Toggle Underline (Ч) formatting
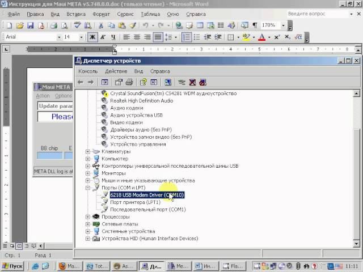This screenshot has height=272, width=363. pyautogui.click(x=113, y=37)
